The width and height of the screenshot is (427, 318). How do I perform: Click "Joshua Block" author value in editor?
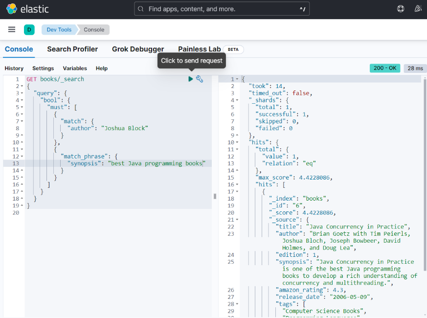pos(125,128)
